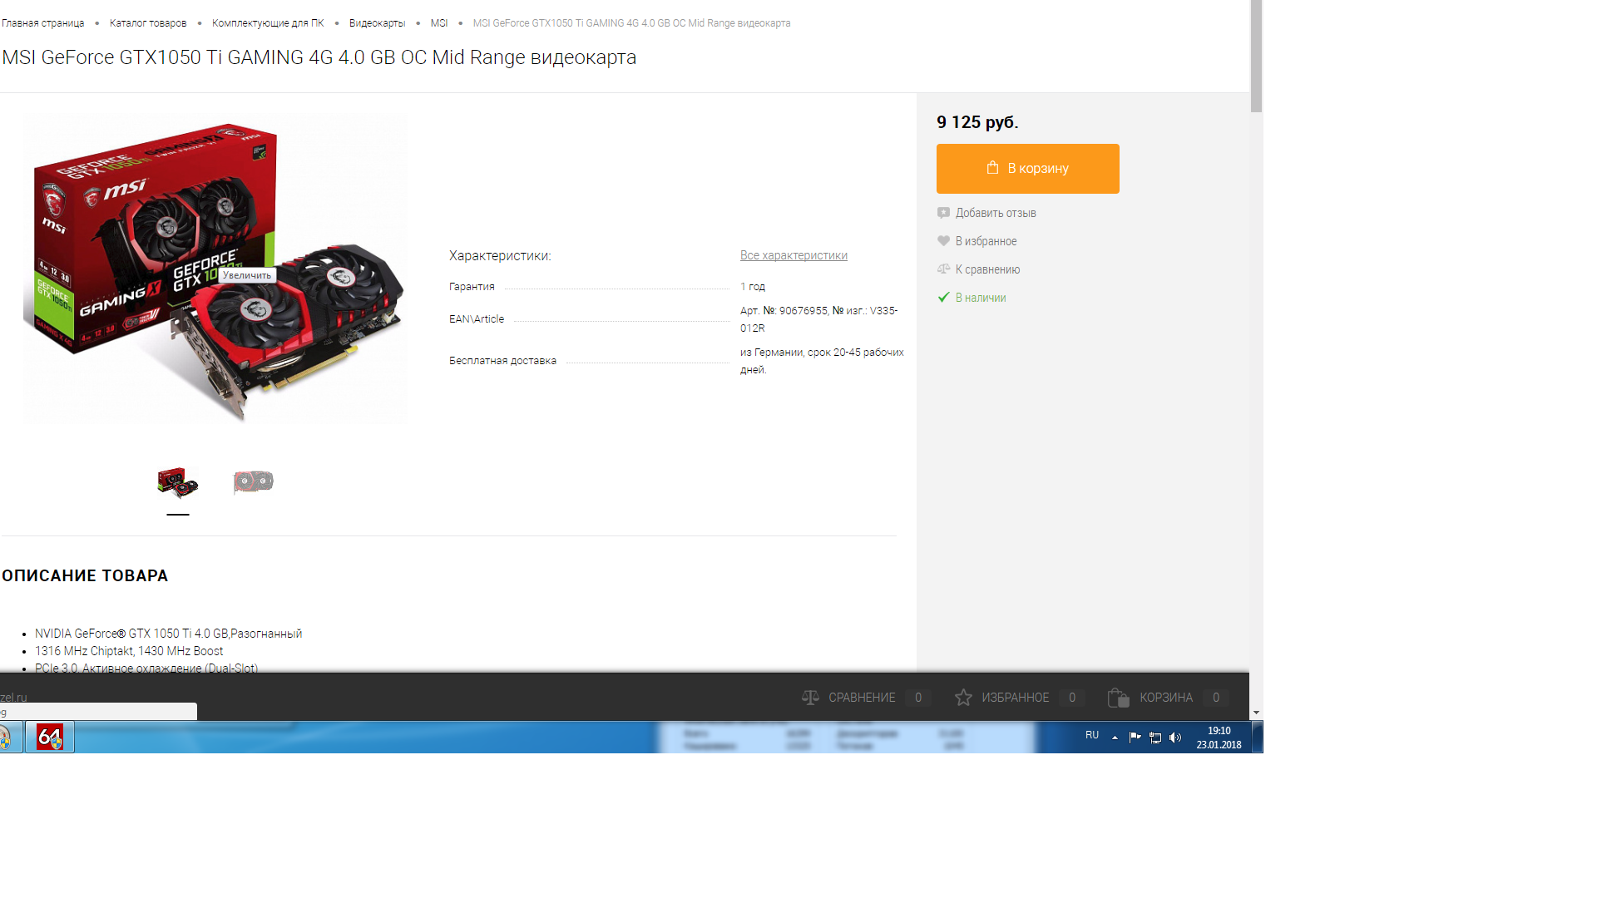Click the product title MSI GeForce GTX1050 Ti
The height and width of the screenshot is (898, 1597).
(319, 57)
